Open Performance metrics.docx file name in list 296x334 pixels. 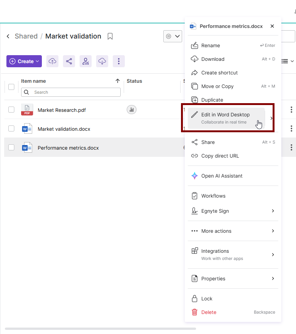point(68,148)
